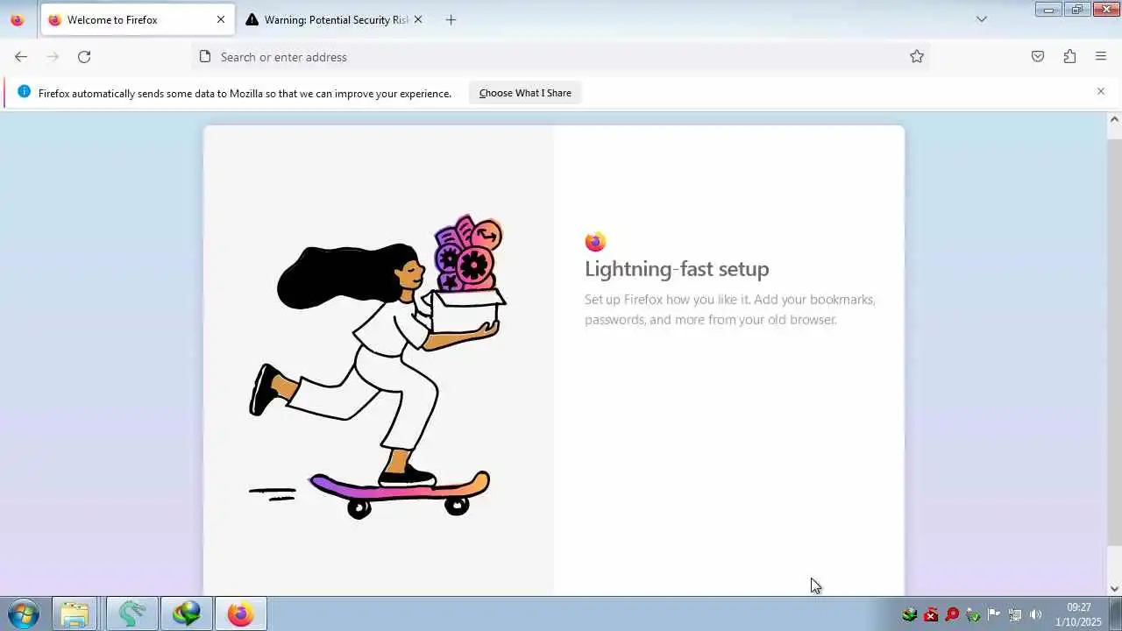Open the Extensions puzzle icon
The height and width of the screenshot is (631, 1122).
(1069, 57)
